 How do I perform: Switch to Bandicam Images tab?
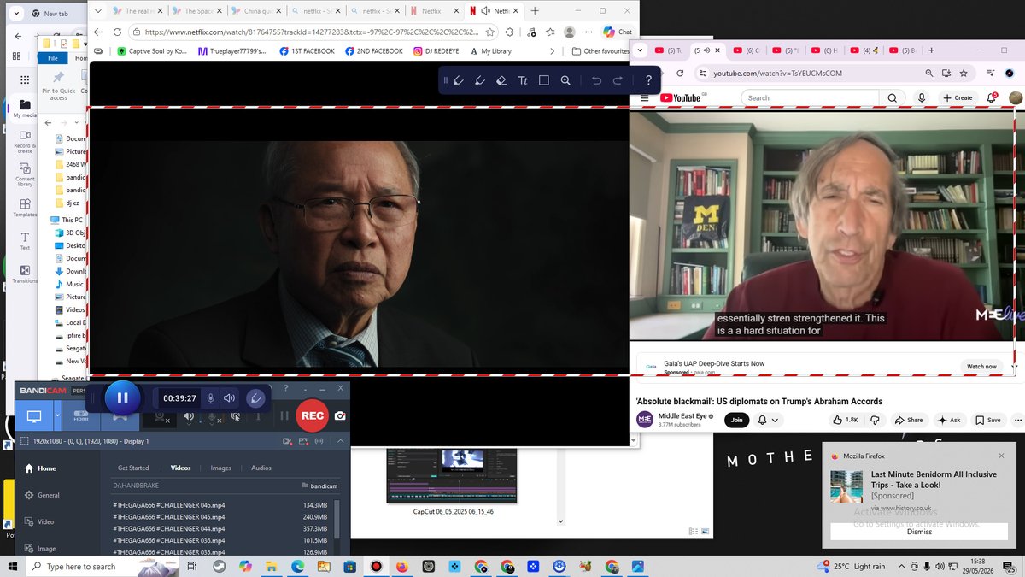(220, 468)
